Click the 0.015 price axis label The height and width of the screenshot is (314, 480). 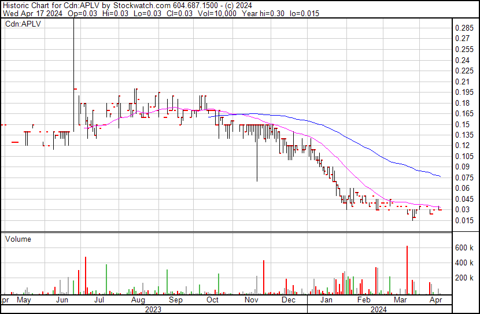coord(464,220)
